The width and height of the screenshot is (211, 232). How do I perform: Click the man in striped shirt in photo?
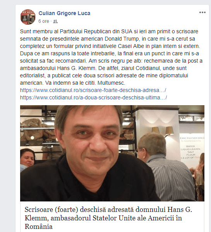click(166, 166)
